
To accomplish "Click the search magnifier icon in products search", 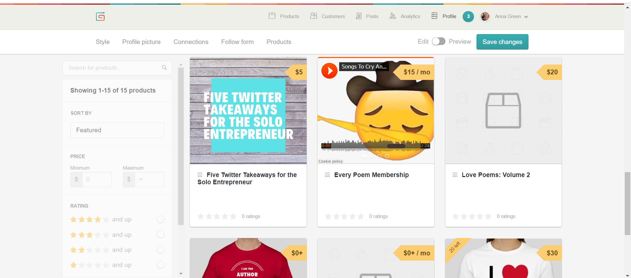I will [x=164, y=68].
